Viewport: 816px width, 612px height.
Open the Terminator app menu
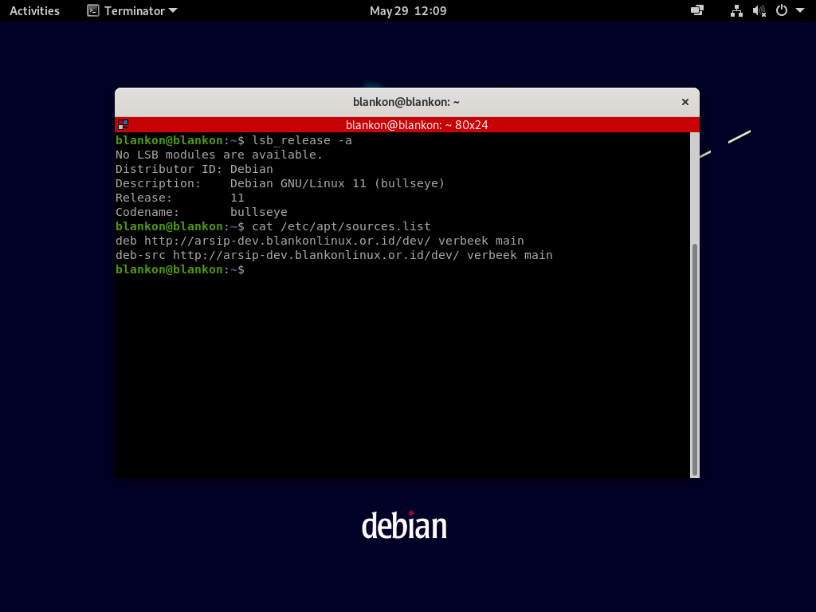(x=132, y=11)
